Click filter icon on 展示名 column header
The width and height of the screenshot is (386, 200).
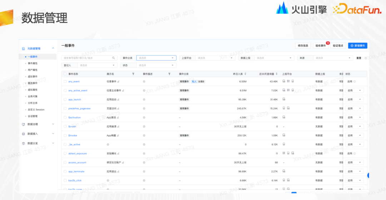pos(133,74)
